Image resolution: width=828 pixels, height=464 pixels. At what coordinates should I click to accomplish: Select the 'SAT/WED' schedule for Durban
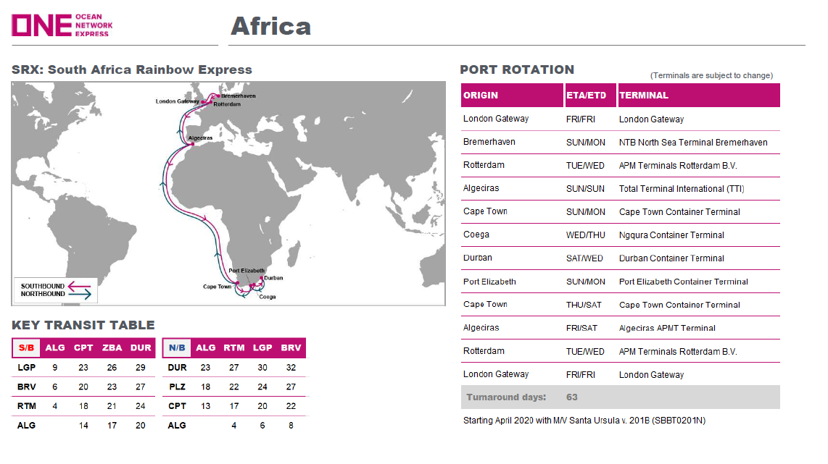(584, 258)
